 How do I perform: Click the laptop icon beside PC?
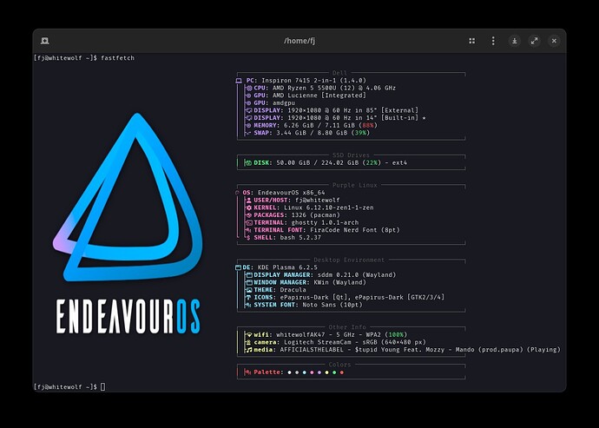240,80
